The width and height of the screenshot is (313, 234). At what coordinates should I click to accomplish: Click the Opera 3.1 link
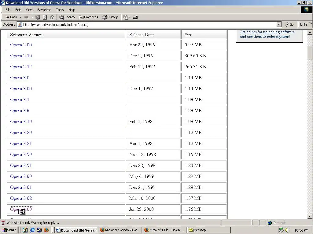point(20,100)
